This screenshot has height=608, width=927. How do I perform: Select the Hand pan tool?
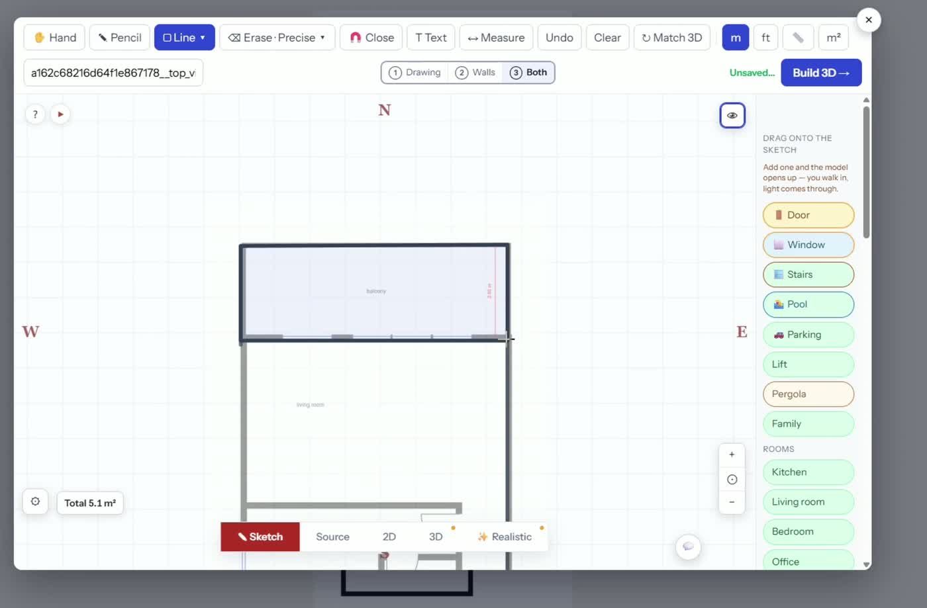pyautogui.click(x=54, y=38)
